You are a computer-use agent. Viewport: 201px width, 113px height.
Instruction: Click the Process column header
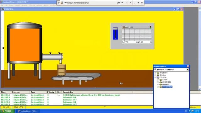[x=20, y=92]
